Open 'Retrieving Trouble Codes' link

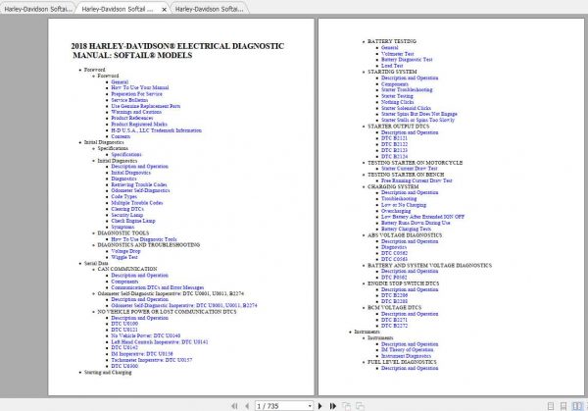[139, 184]
